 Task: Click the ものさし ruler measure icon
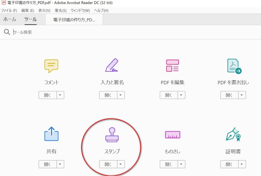(x=173, y=135)
